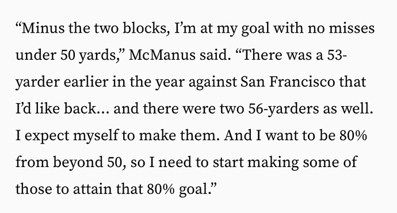Click the word "back" before the ellipsis
Screen dimensions: 397x213
click(x=79, y=109)
